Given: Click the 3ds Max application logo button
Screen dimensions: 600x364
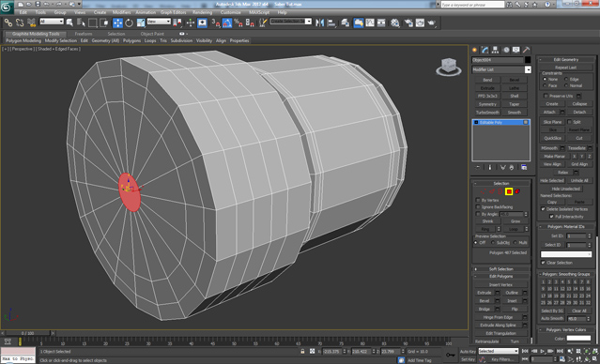Looking at the screenshot, I should (8, 7).
